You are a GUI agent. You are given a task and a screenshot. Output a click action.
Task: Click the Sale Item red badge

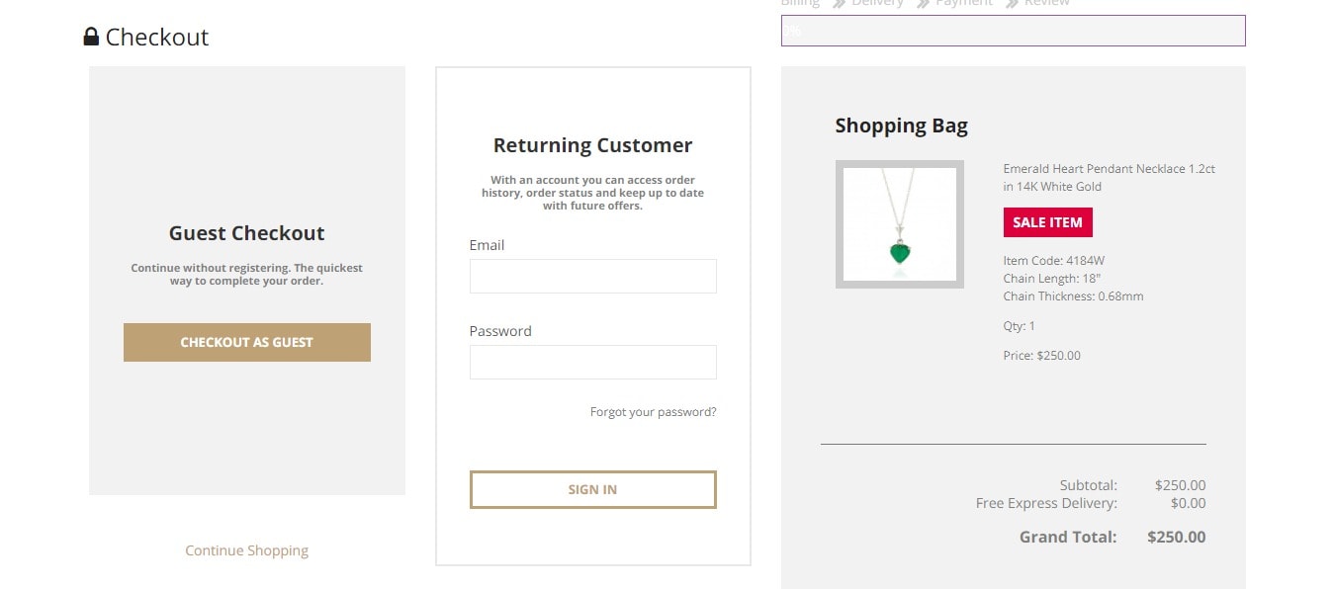click(1047, 222)
